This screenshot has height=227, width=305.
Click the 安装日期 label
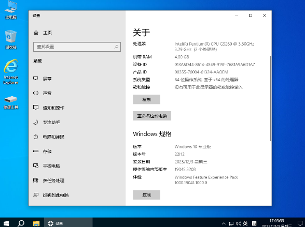[x=142, y=162]
